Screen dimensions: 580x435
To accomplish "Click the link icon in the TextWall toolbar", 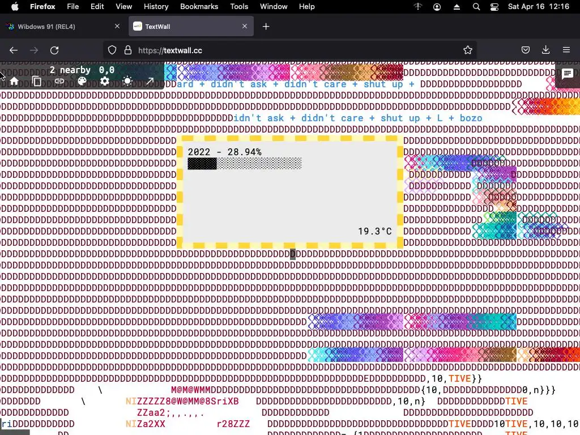I will (x=59, y=81).
